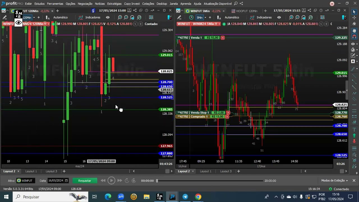This screenshot has width=359, height=202.
Task: Open the side panel icon in 5Min toolbar
Action: point(344,17)
